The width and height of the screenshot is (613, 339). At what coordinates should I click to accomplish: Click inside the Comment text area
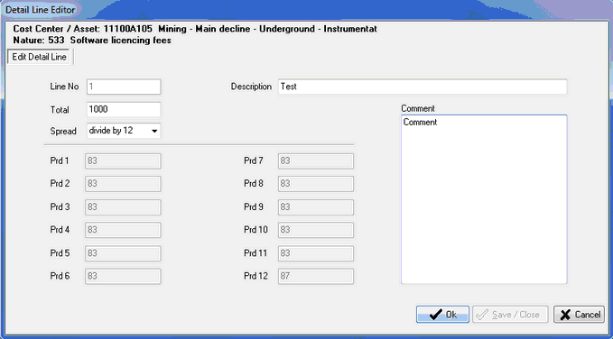coord(484,199)
